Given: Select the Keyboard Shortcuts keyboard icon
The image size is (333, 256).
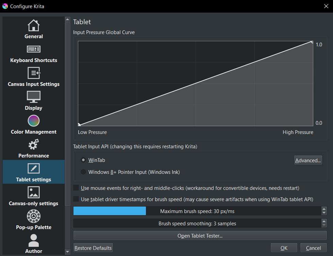Looking at the screenshot, I should (x=33, y=49).
